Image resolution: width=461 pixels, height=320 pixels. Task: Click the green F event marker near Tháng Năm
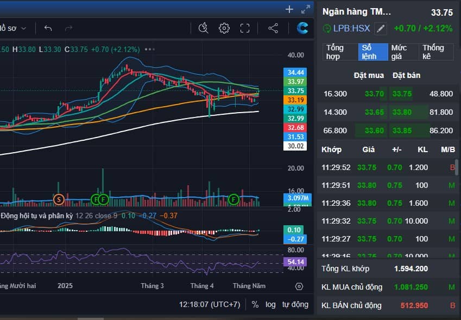[233, 200]
